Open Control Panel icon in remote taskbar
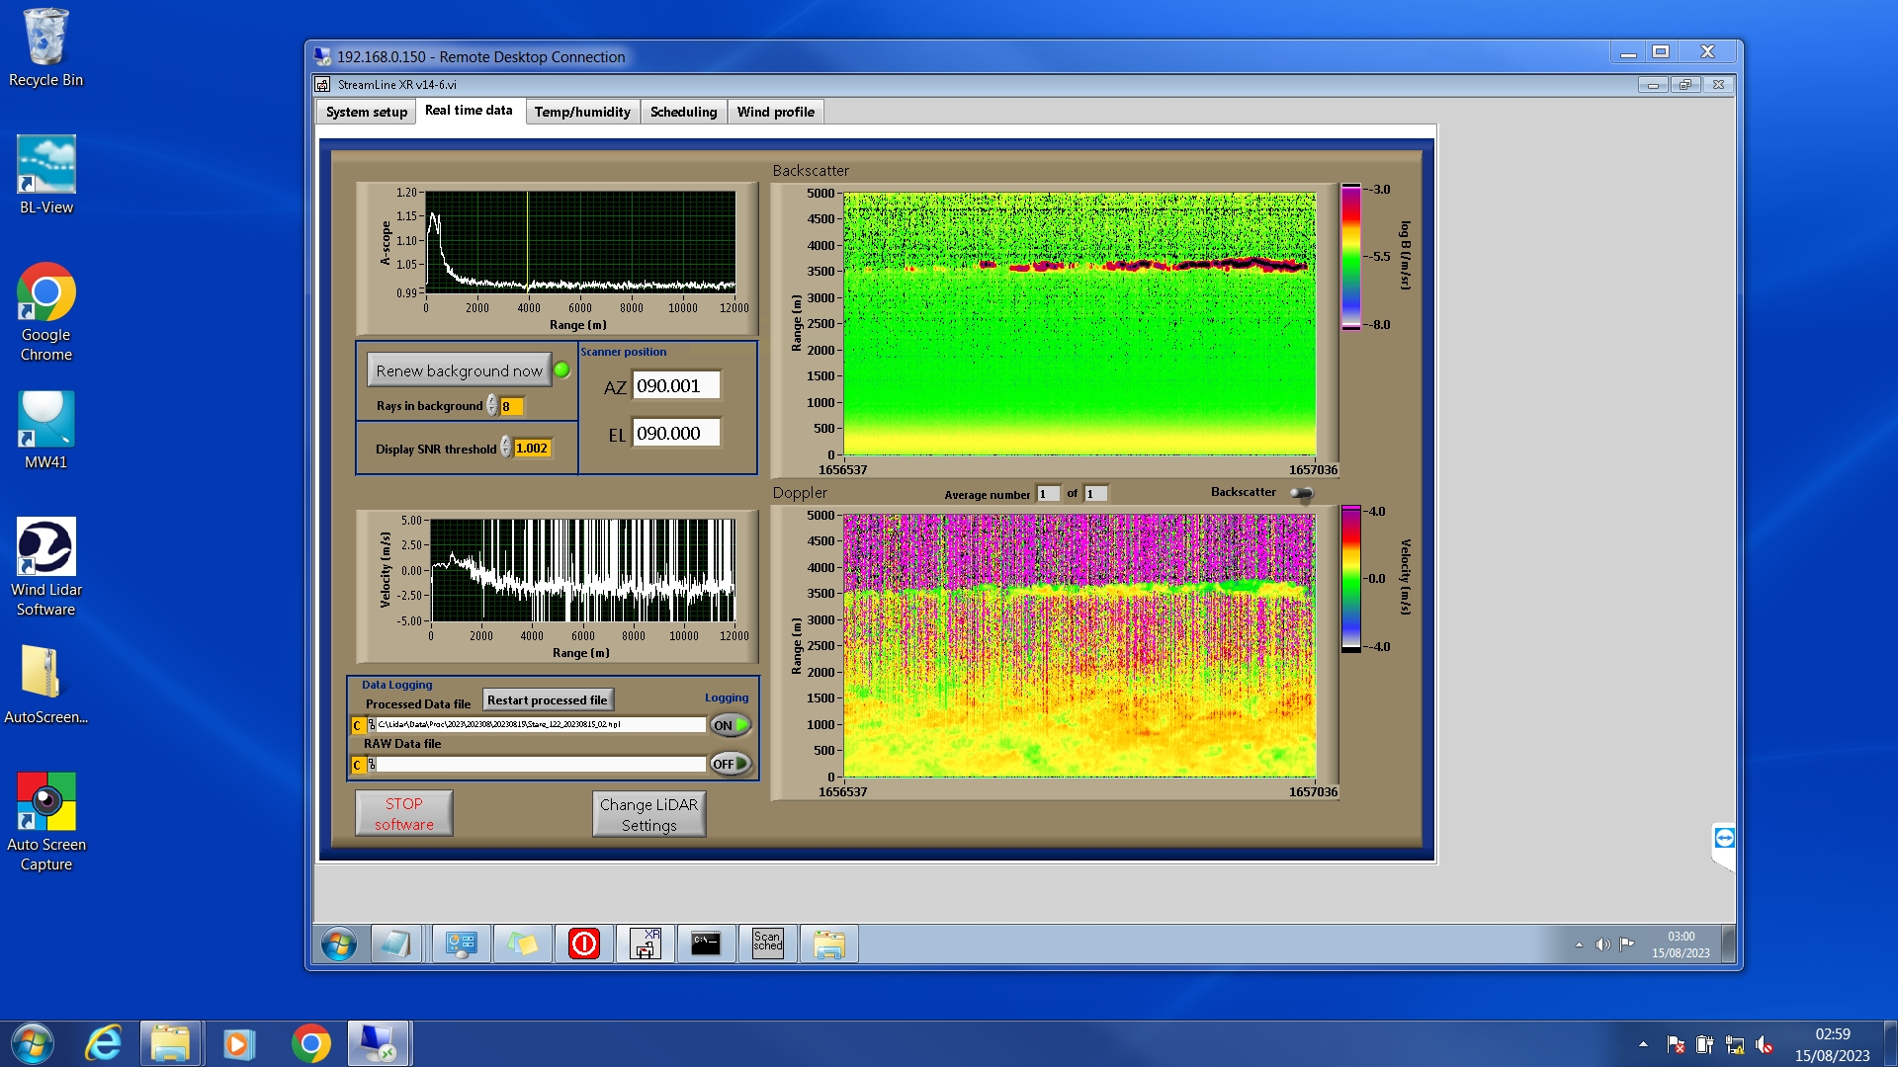The width and height of the screenshot is (1898, 1067). [x=461, y=944]
